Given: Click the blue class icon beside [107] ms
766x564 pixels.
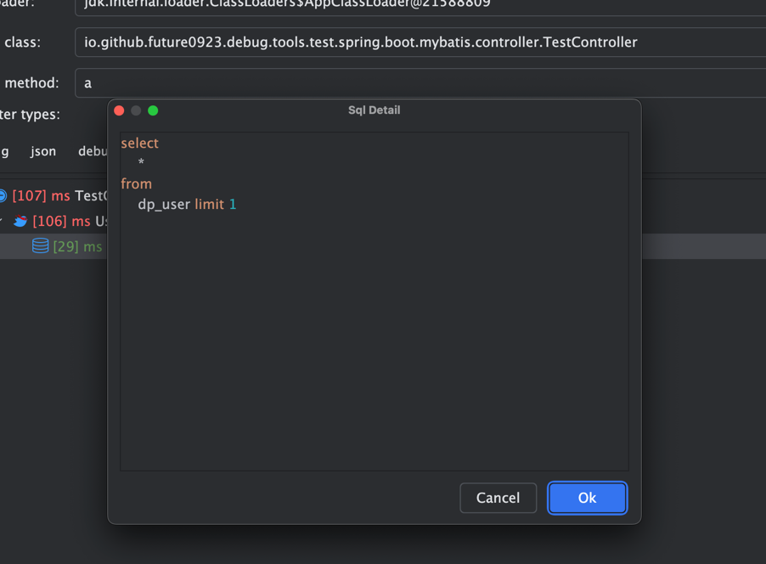Looking at the screenshot, I should click(x=3, y=196).
